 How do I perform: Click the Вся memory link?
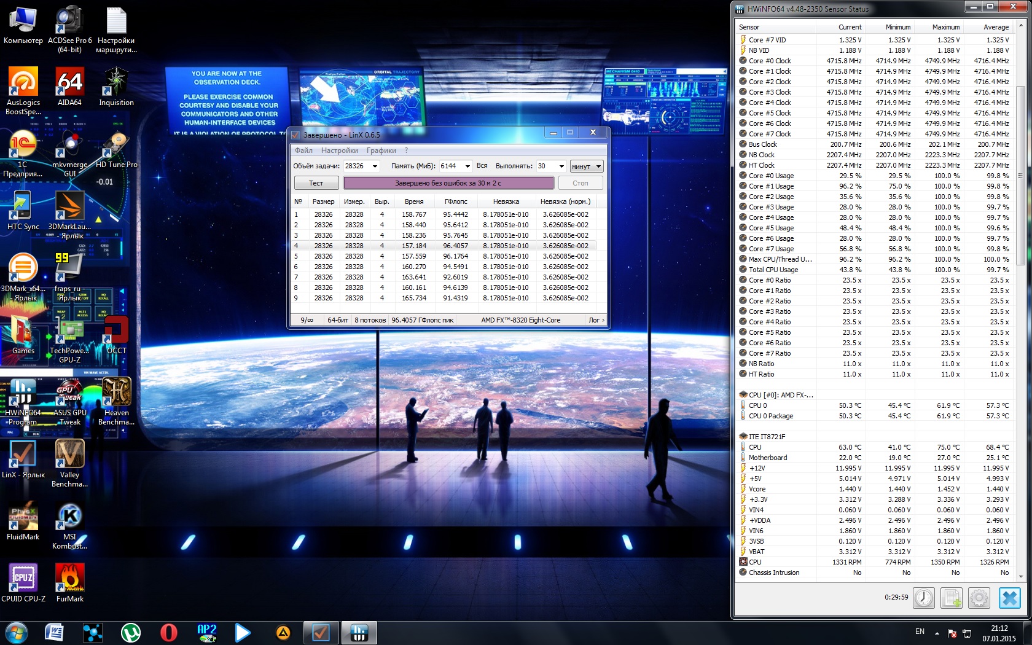(482, 166)
